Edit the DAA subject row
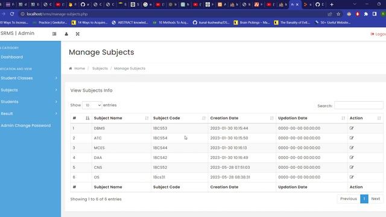Viewport: 386px width, 217px height. [352, 157]
